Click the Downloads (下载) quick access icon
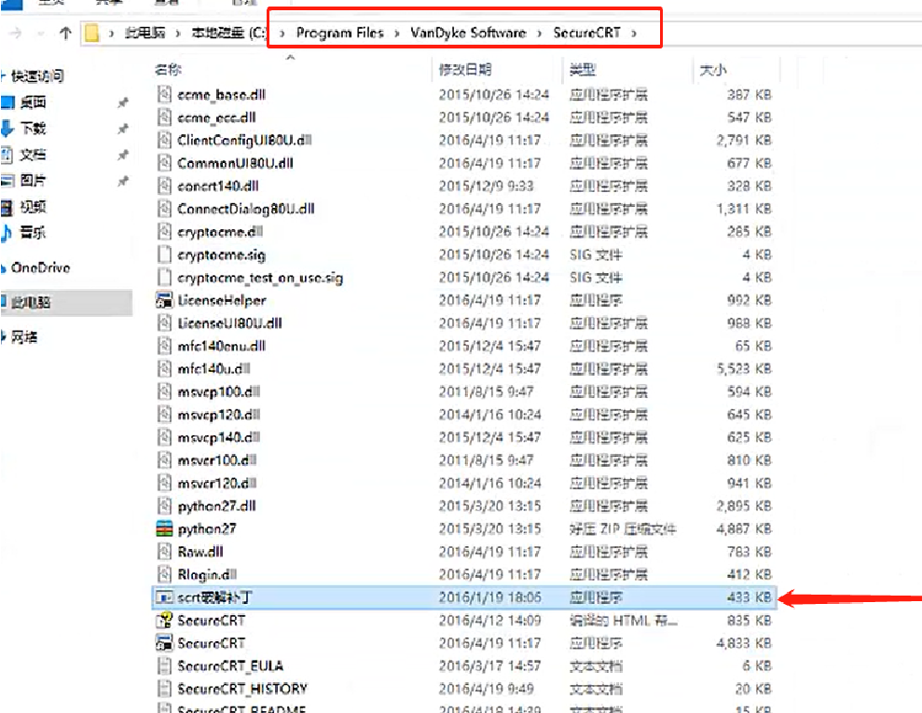Viewport: 922px width, 713px height. 7,128
